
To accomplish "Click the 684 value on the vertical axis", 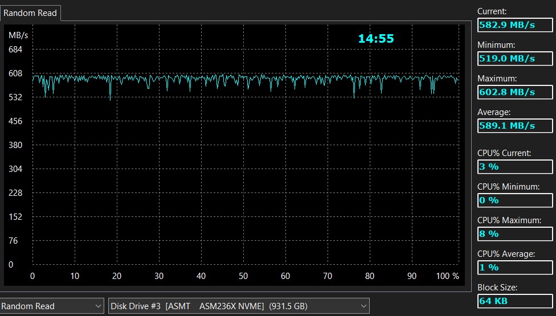I will 15,50.
